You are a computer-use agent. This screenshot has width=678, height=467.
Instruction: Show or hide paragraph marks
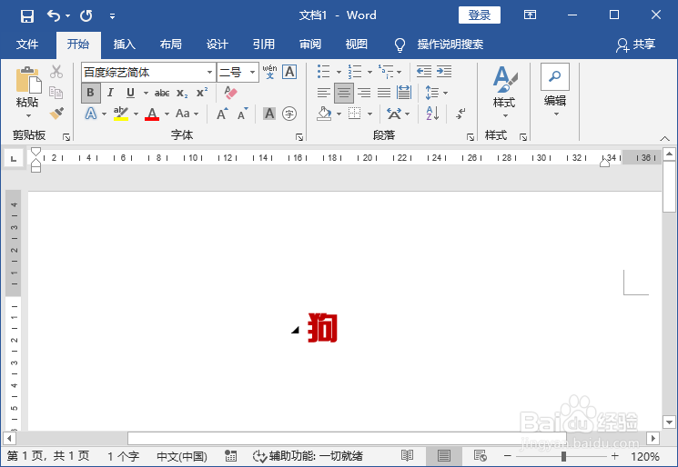pos(460,114)
